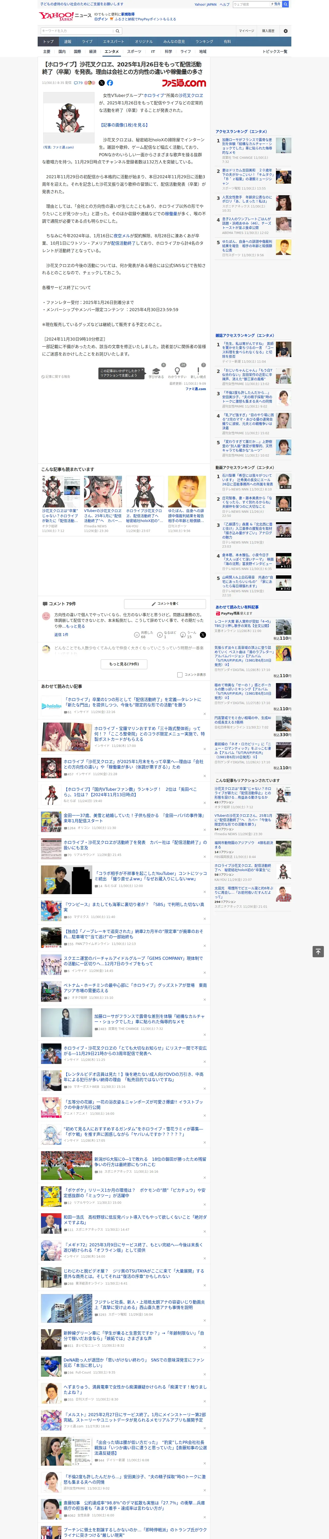Open 購入履歴
329x1539 pixels.
pos(268,31)
